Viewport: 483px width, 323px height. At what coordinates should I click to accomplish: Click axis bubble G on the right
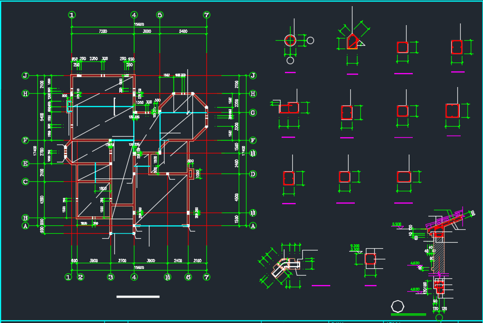coord(253,113)
